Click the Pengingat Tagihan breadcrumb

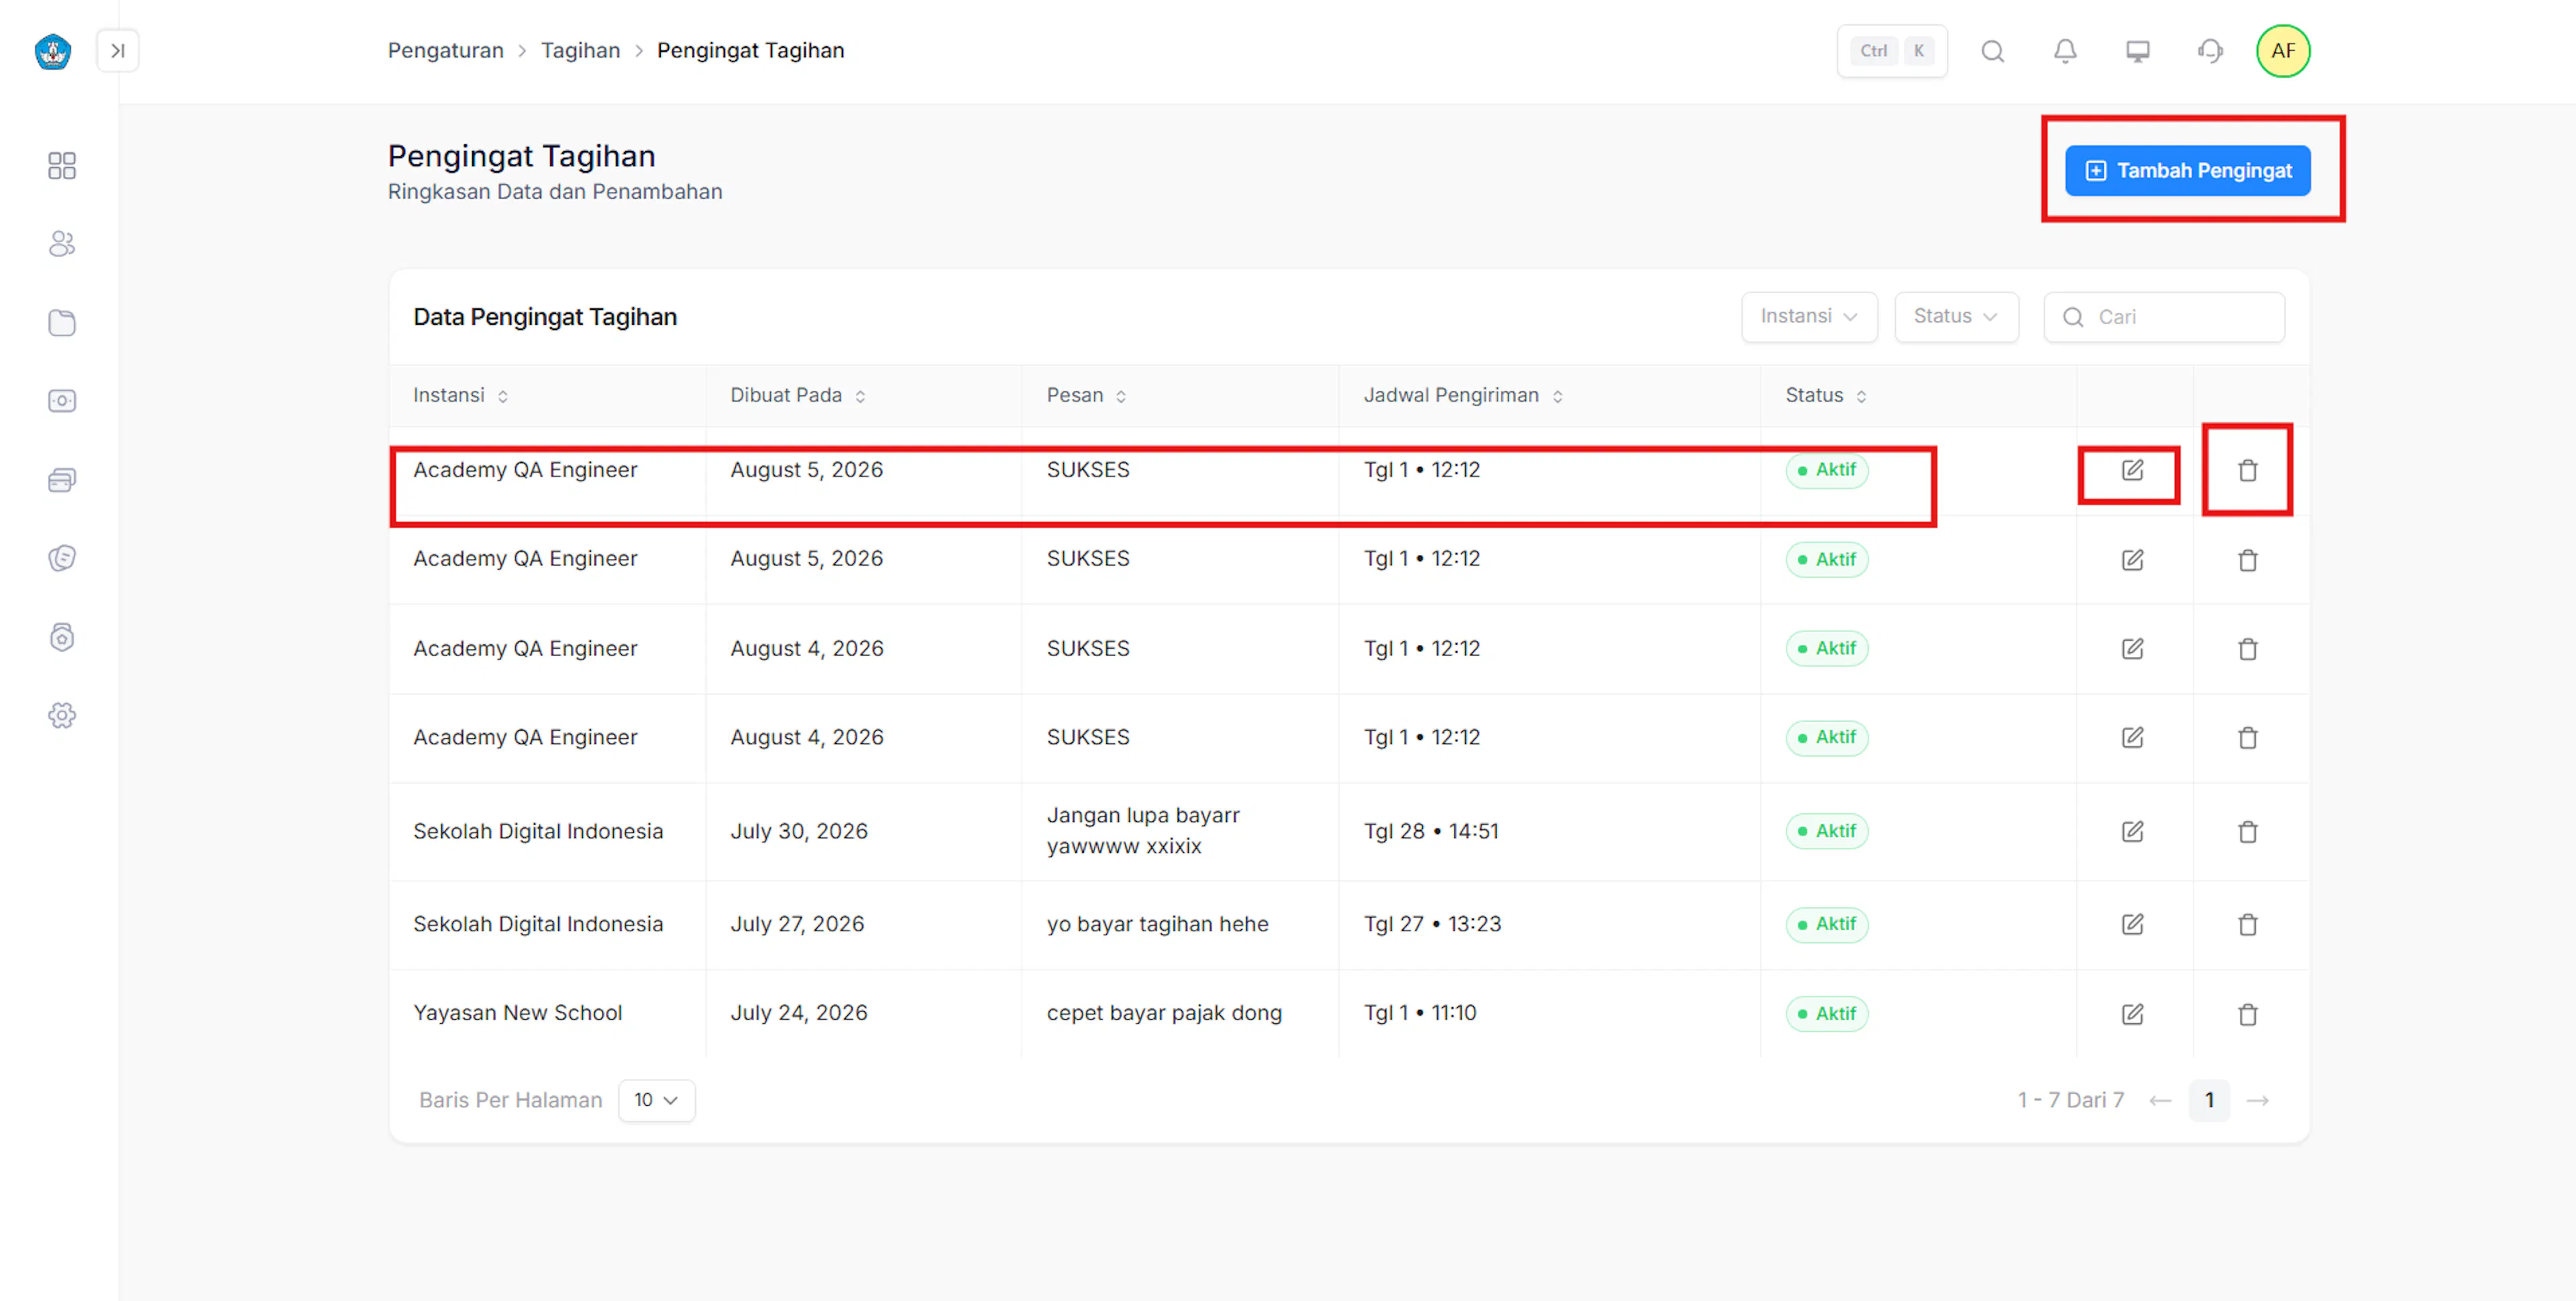[750, 51]
